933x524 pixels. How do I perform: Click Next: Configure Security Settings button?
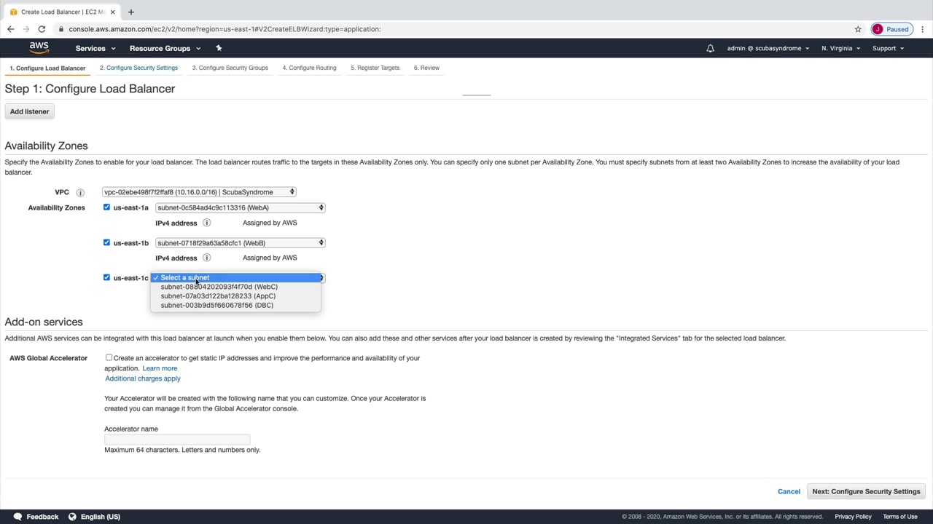[x=866, y=491]
